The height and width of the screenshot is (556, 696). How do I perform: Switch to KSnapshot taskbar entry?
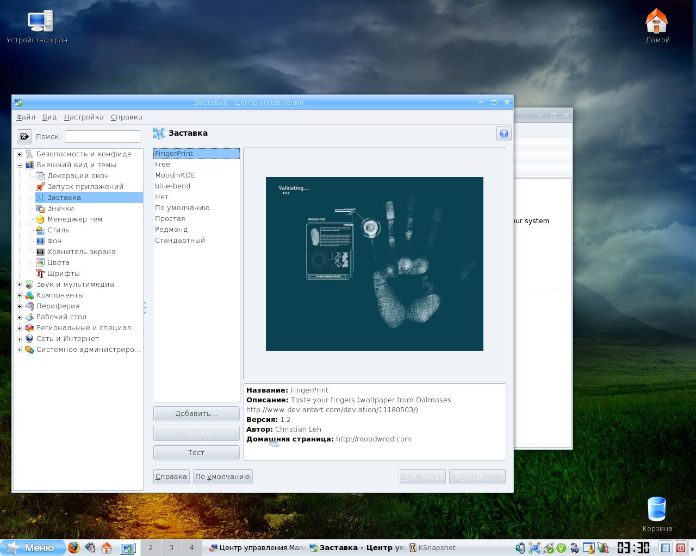(x=433, y=548)
